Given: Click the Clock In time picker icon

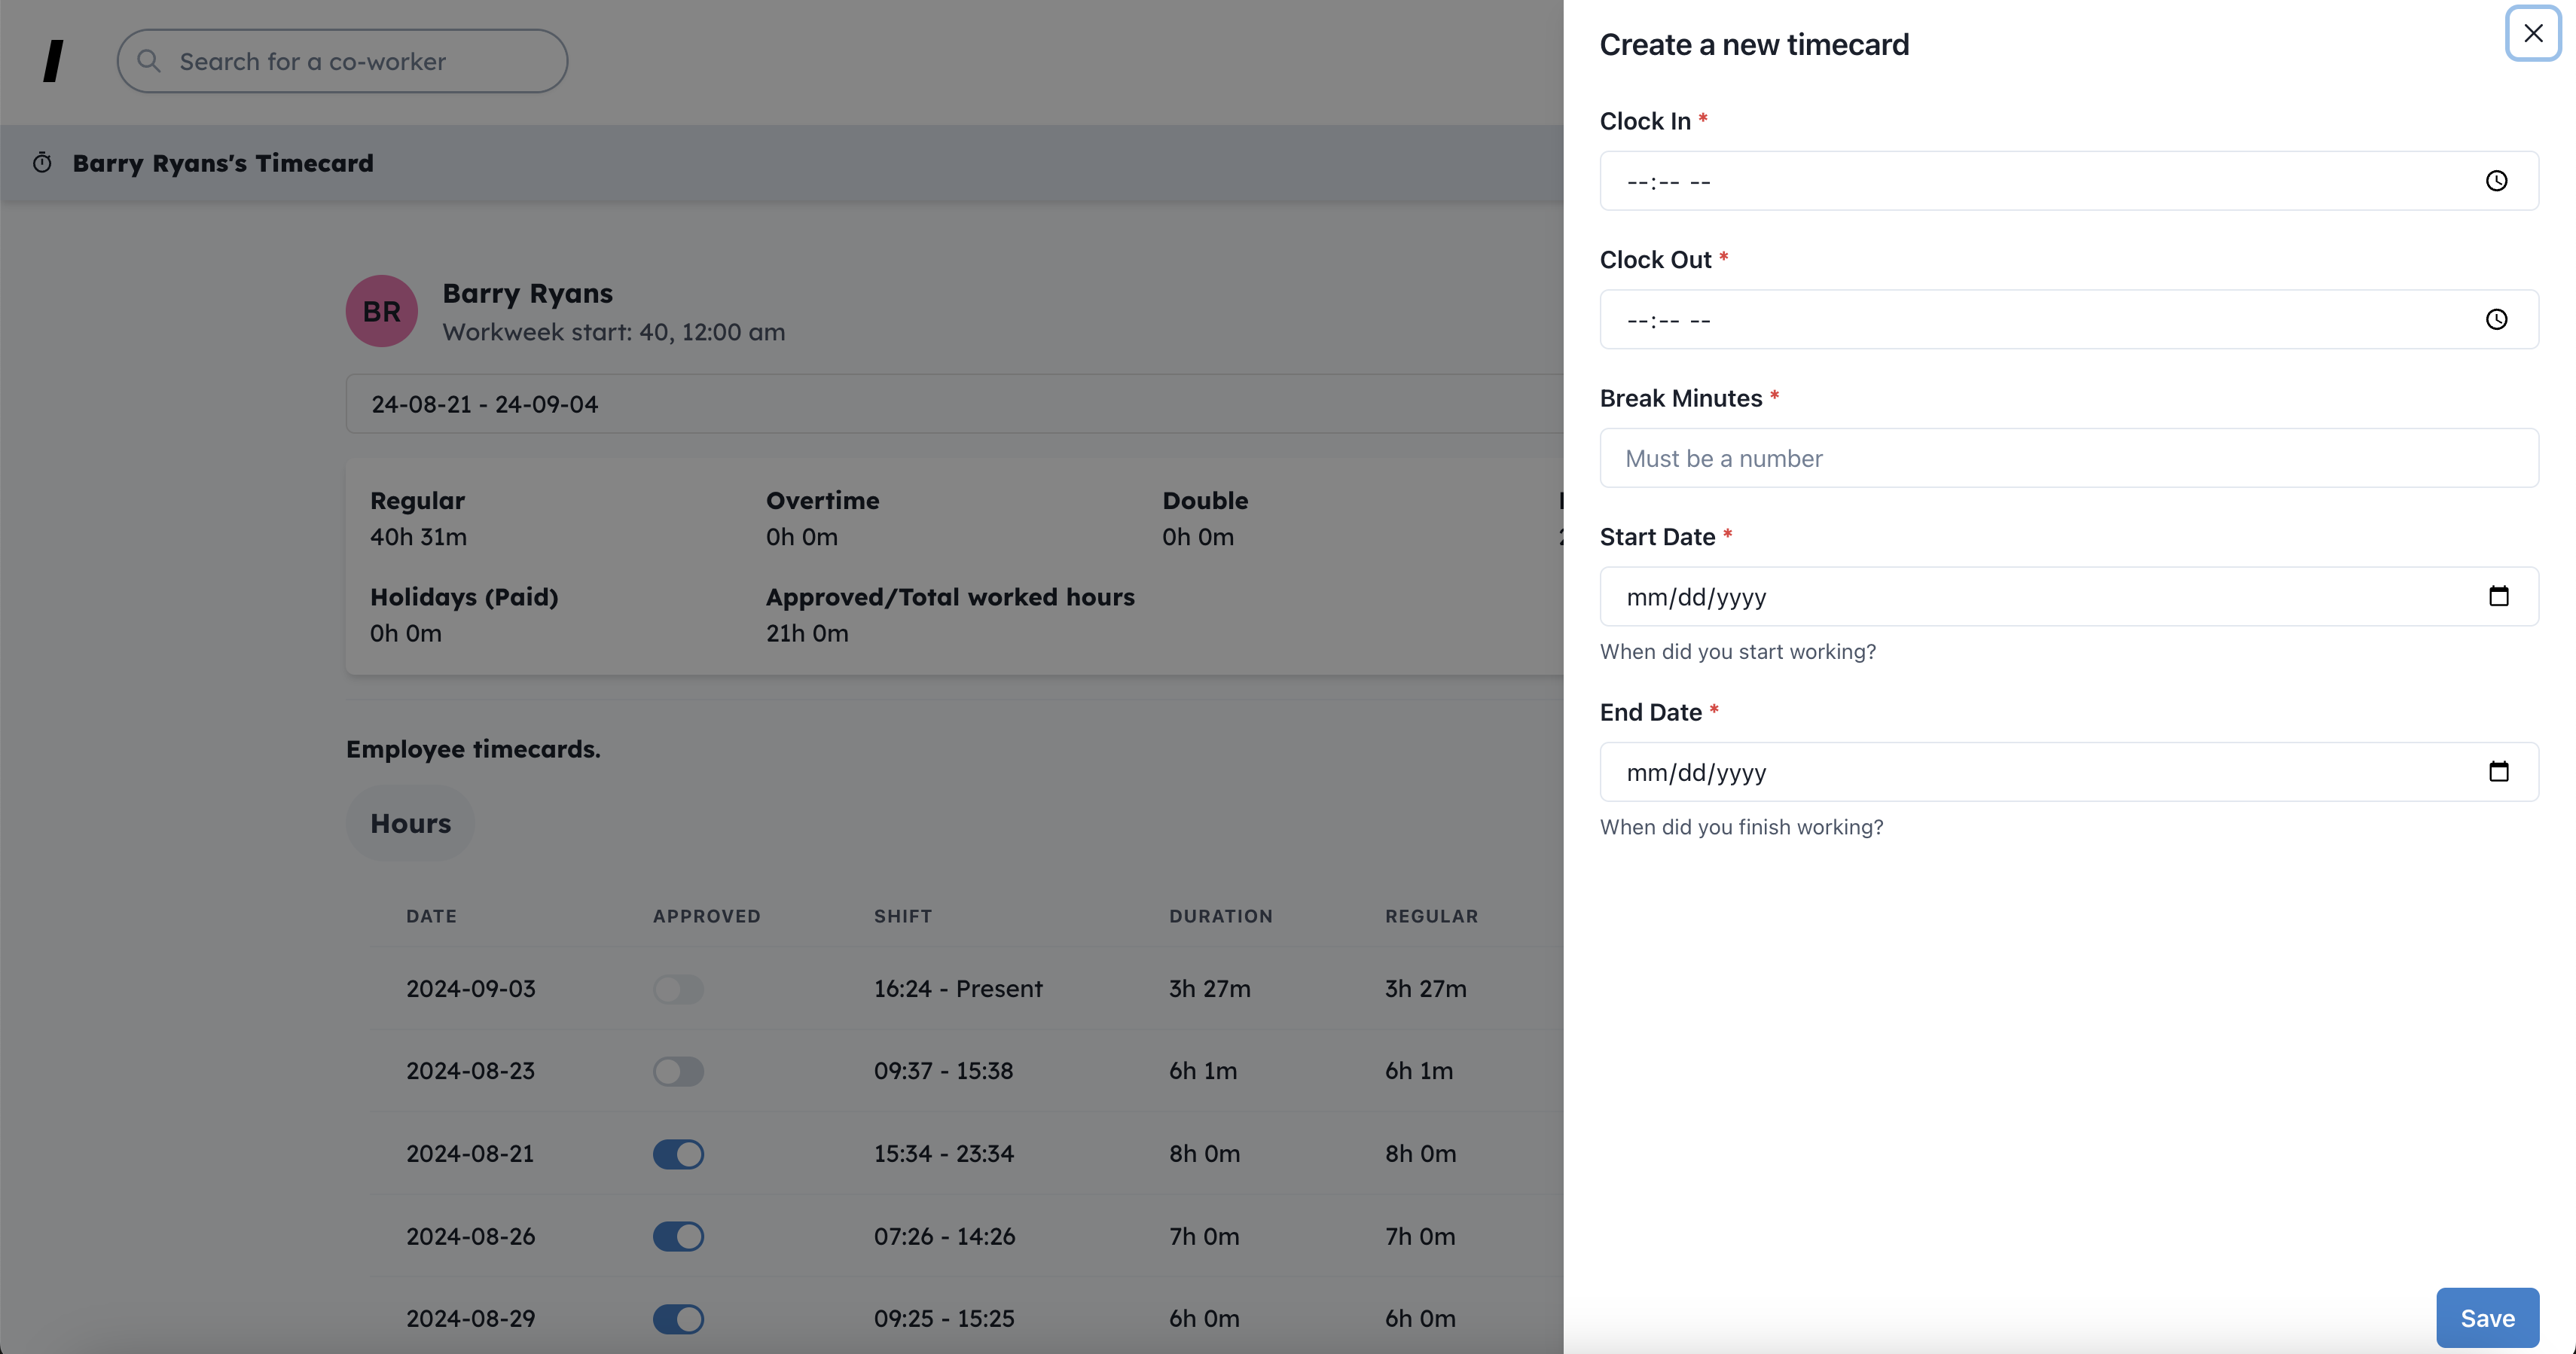Looking at the screenshot, I should click(2496, 181).
